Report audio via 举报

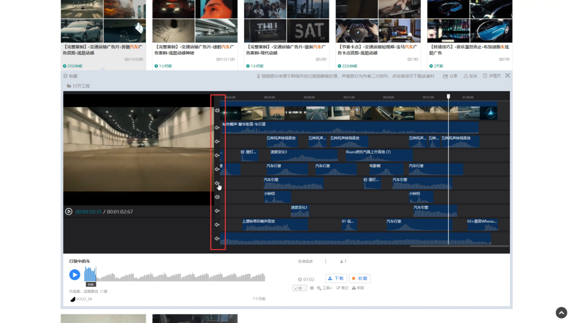(358, 288)
